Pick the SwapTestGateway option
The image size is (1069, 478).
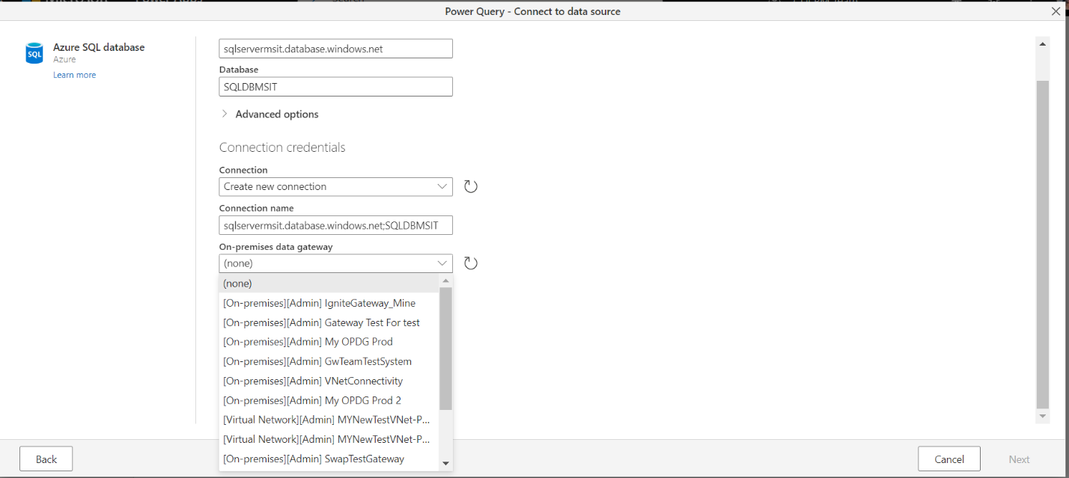point(314,459)
